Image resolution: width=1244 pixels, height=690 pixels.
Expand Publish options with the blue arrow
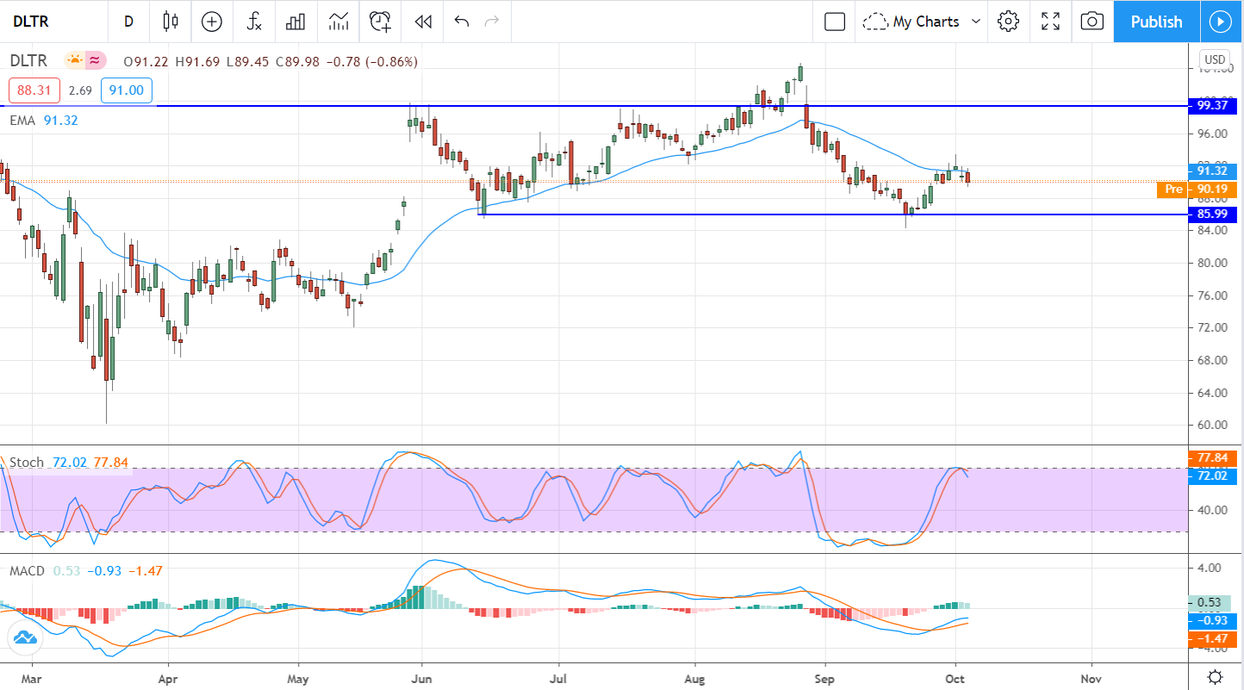[1221, 22]
